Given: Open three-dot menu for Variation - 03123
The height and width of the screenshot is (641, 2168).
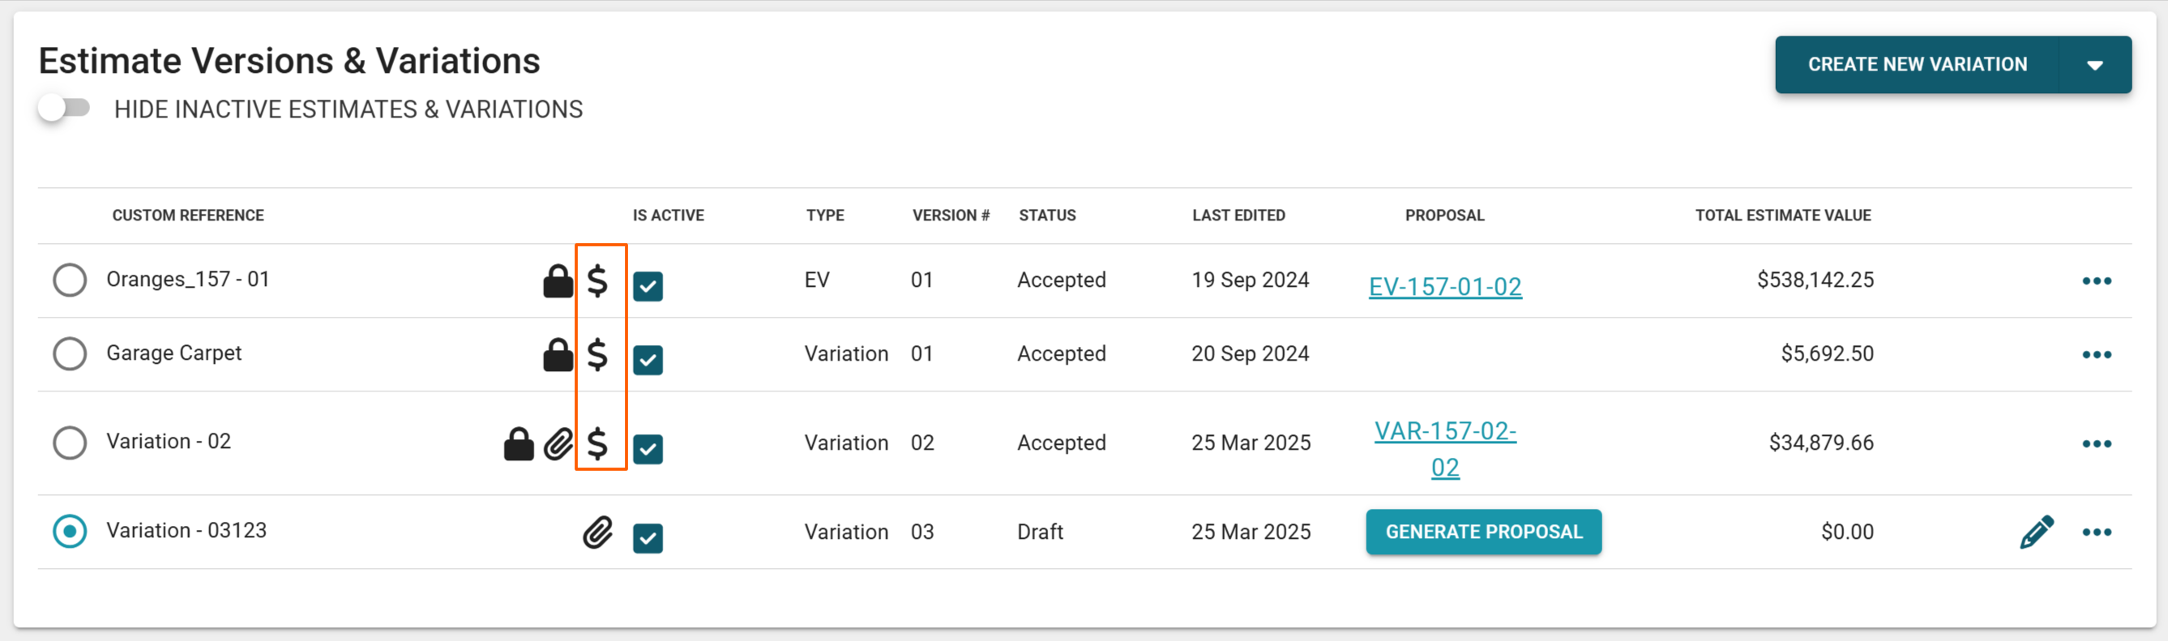Looking at the screenshot, I should point(2096,532).
